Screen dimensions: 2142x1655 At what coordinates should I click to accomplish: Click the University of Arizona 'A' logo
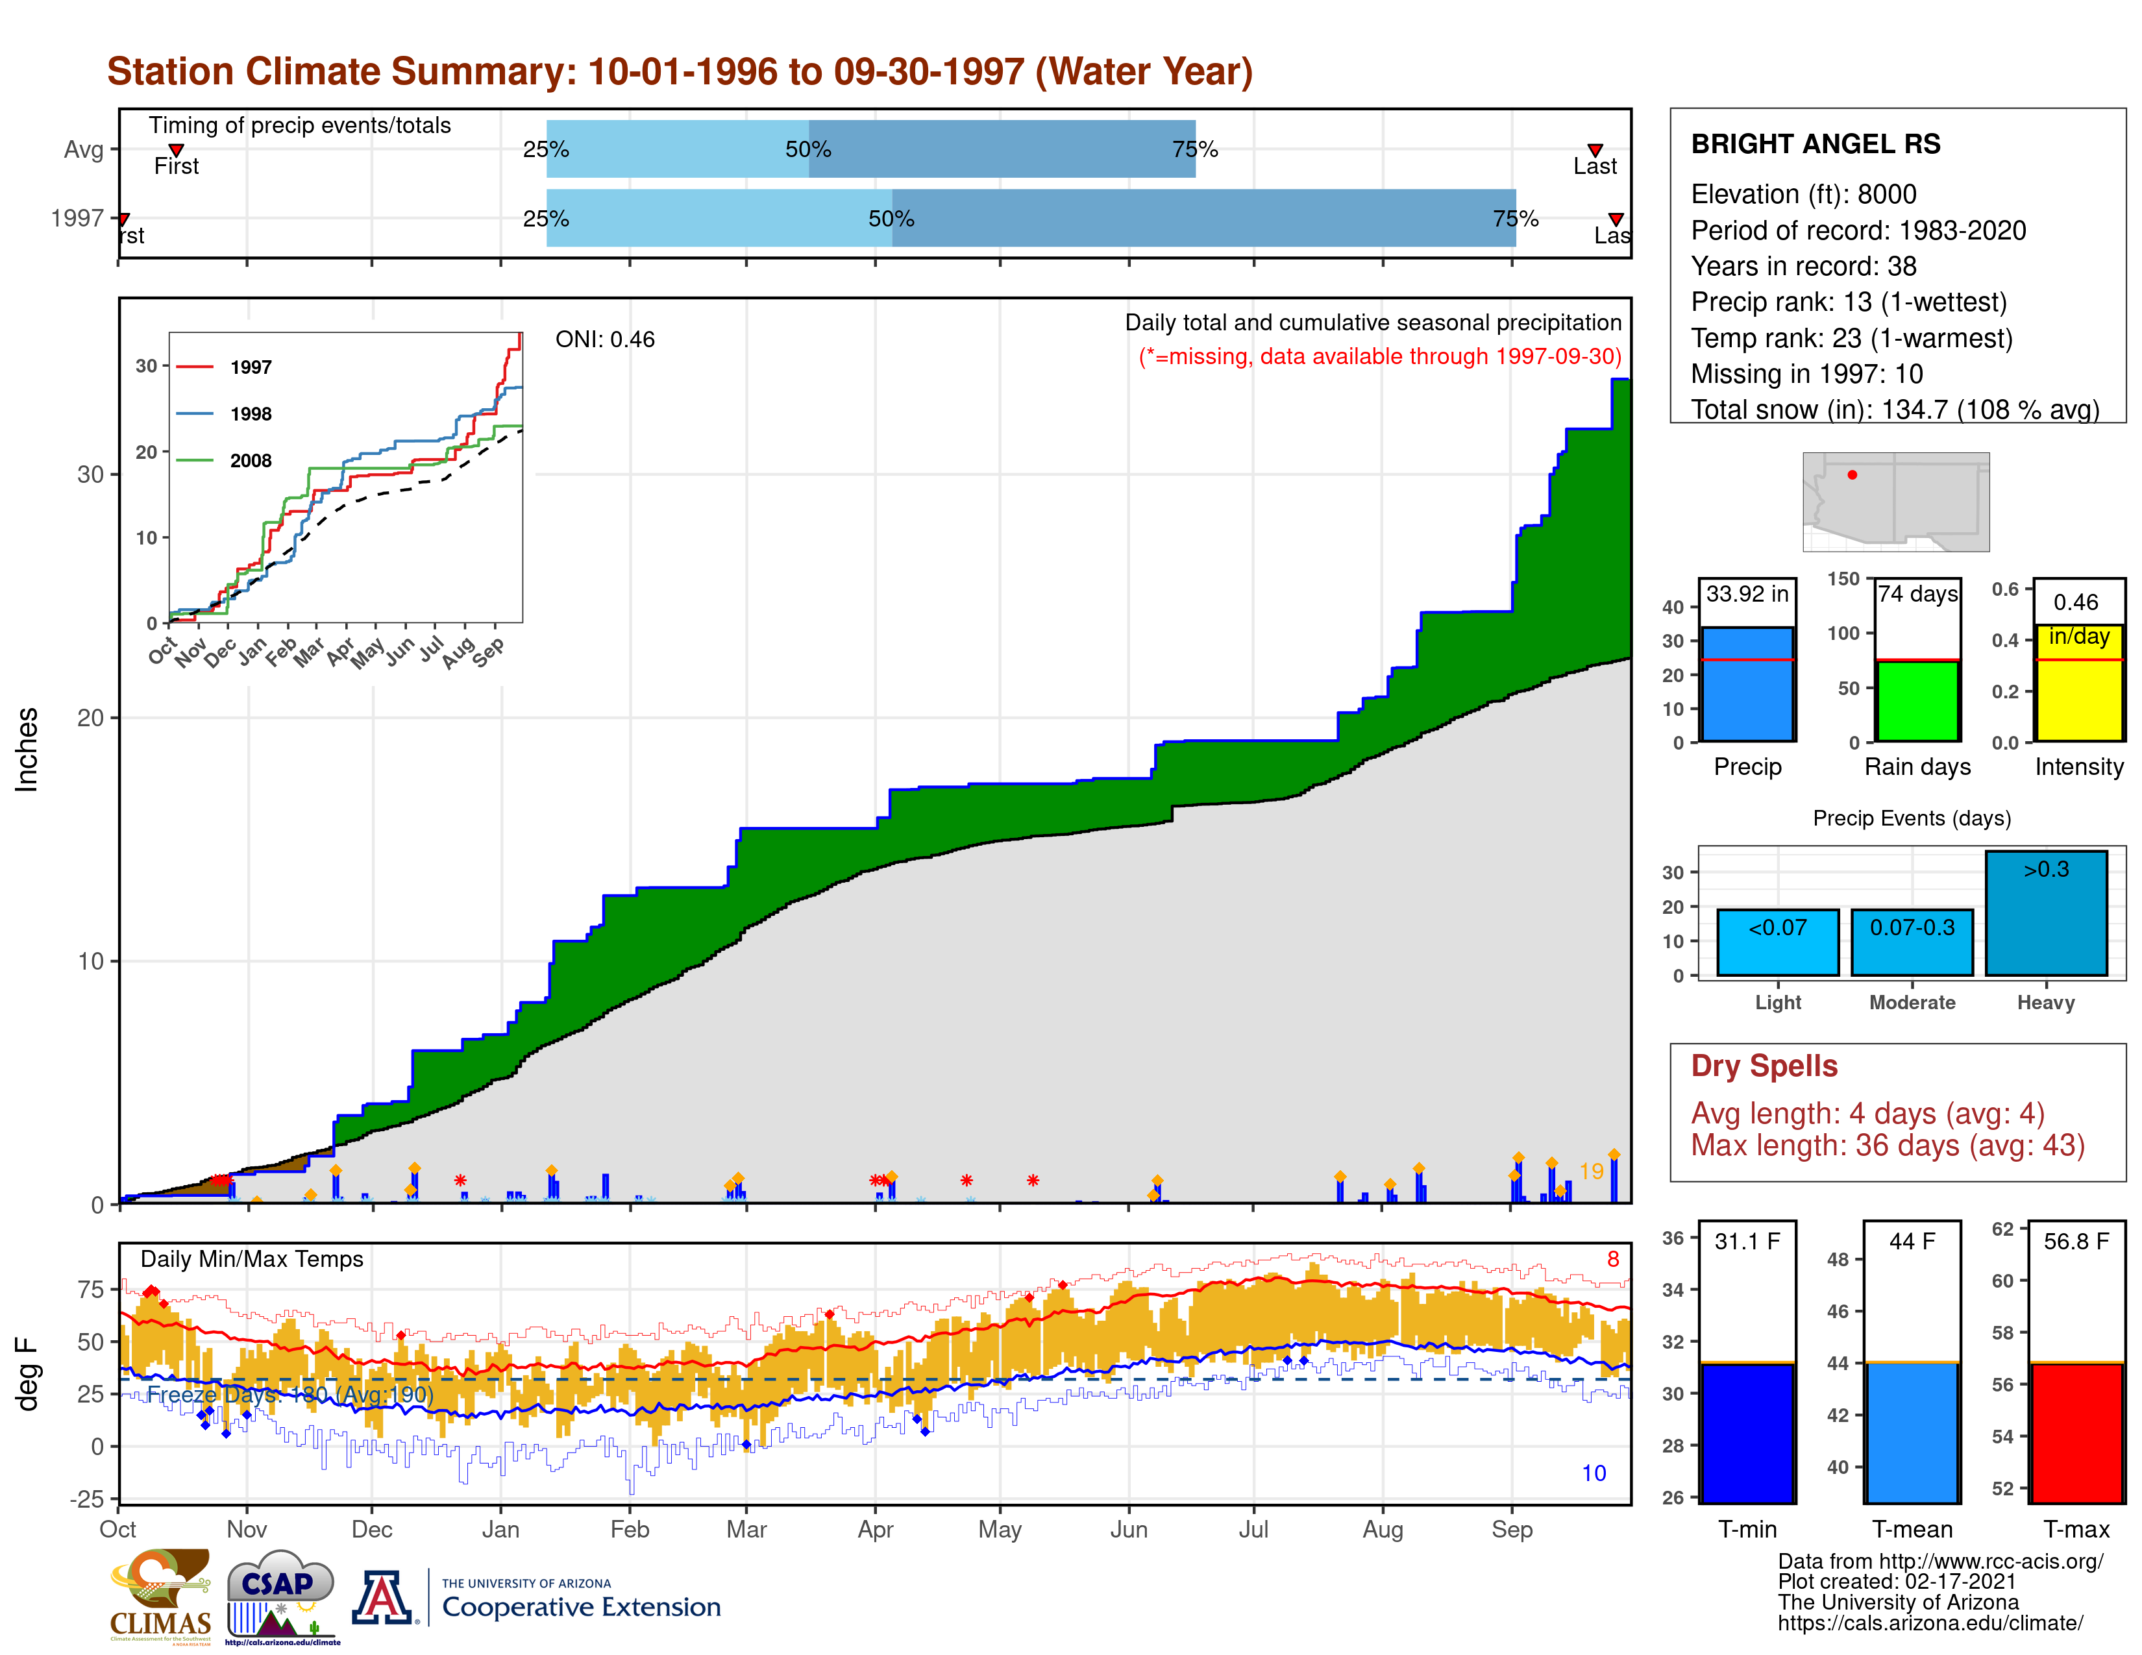(x=382, y=1597)
